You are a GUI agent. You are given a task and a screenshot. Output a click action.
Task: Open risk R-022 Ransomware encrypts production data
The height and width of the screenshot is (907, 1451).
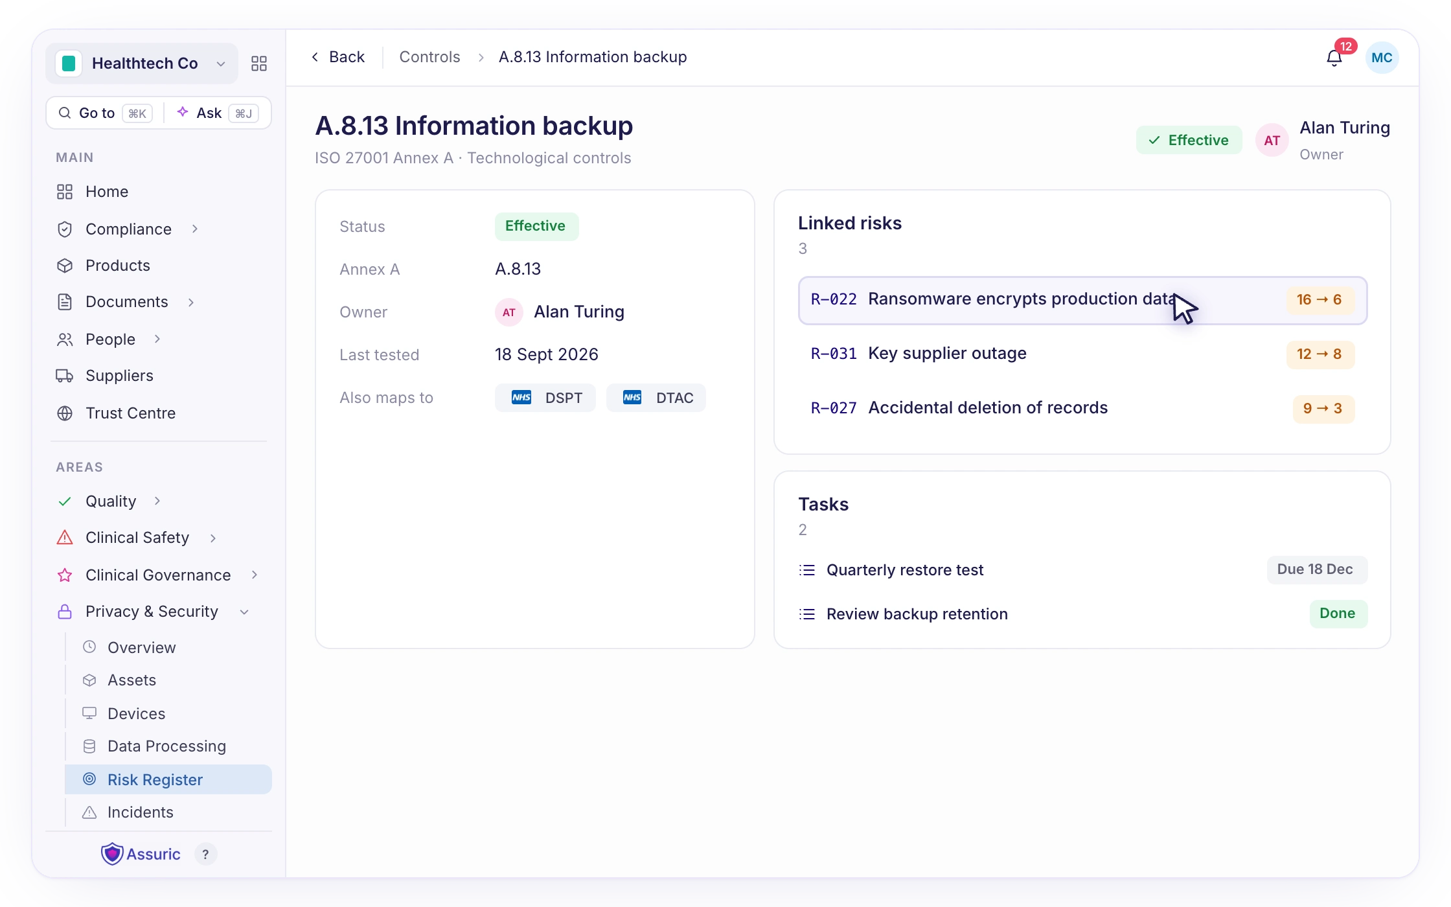tap(1082, 300)
